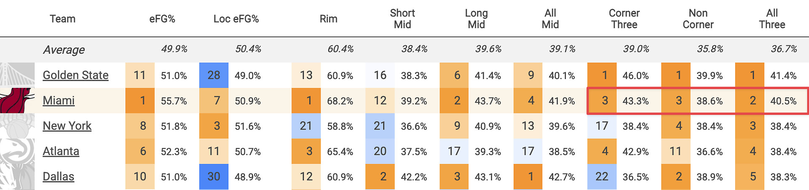
Task: Open the Golden State team link
Action: point(75,75)
